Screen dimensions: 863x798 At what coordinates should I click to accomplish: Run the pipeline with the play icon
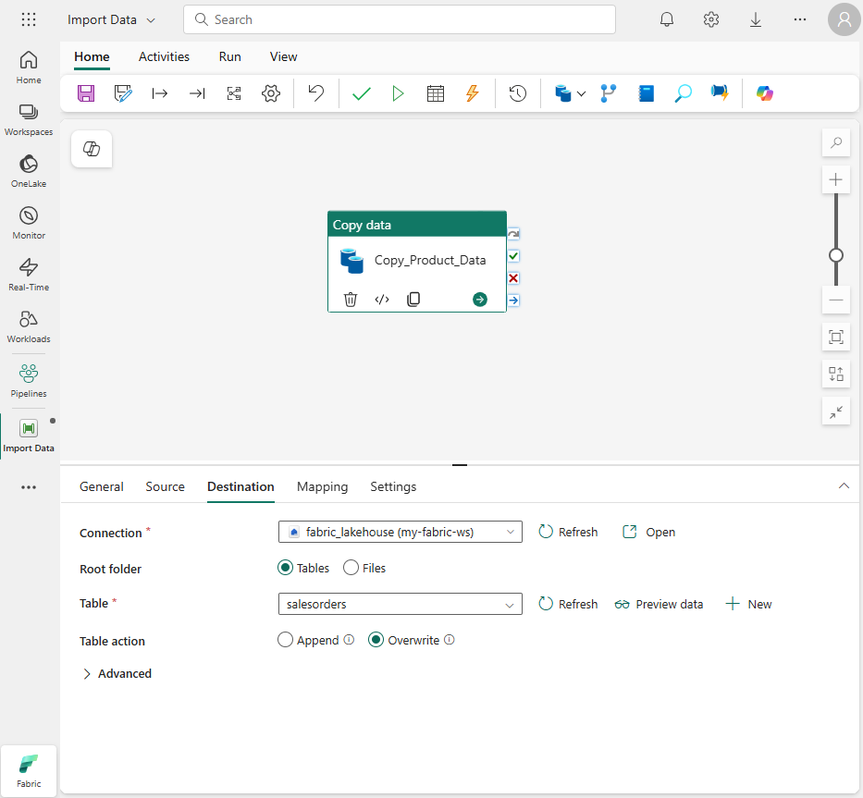398,92
